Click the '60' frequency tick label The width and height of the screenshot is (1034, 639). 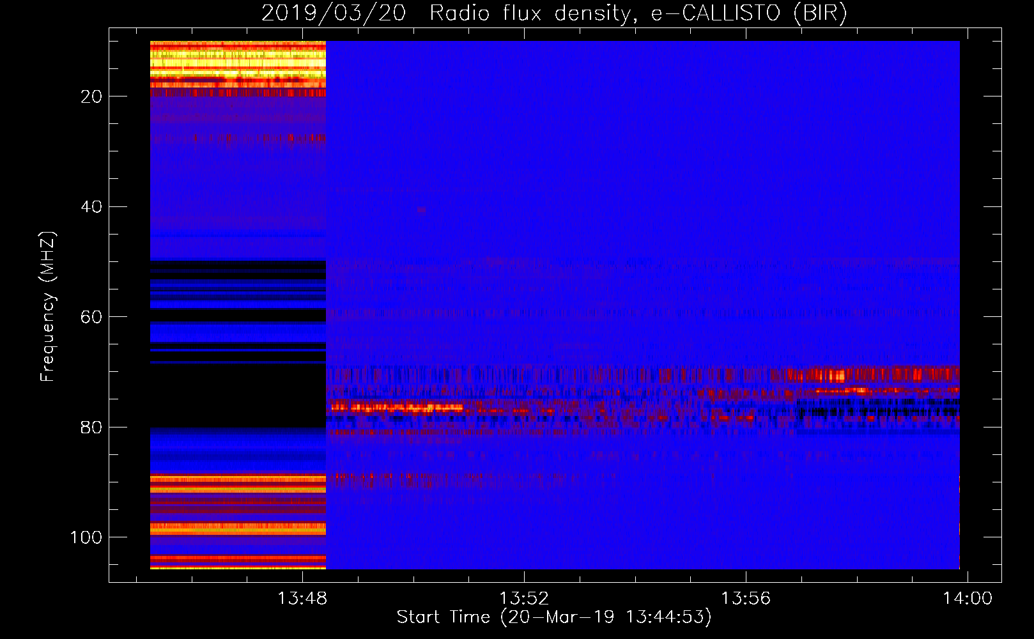(x=91, y=317)
